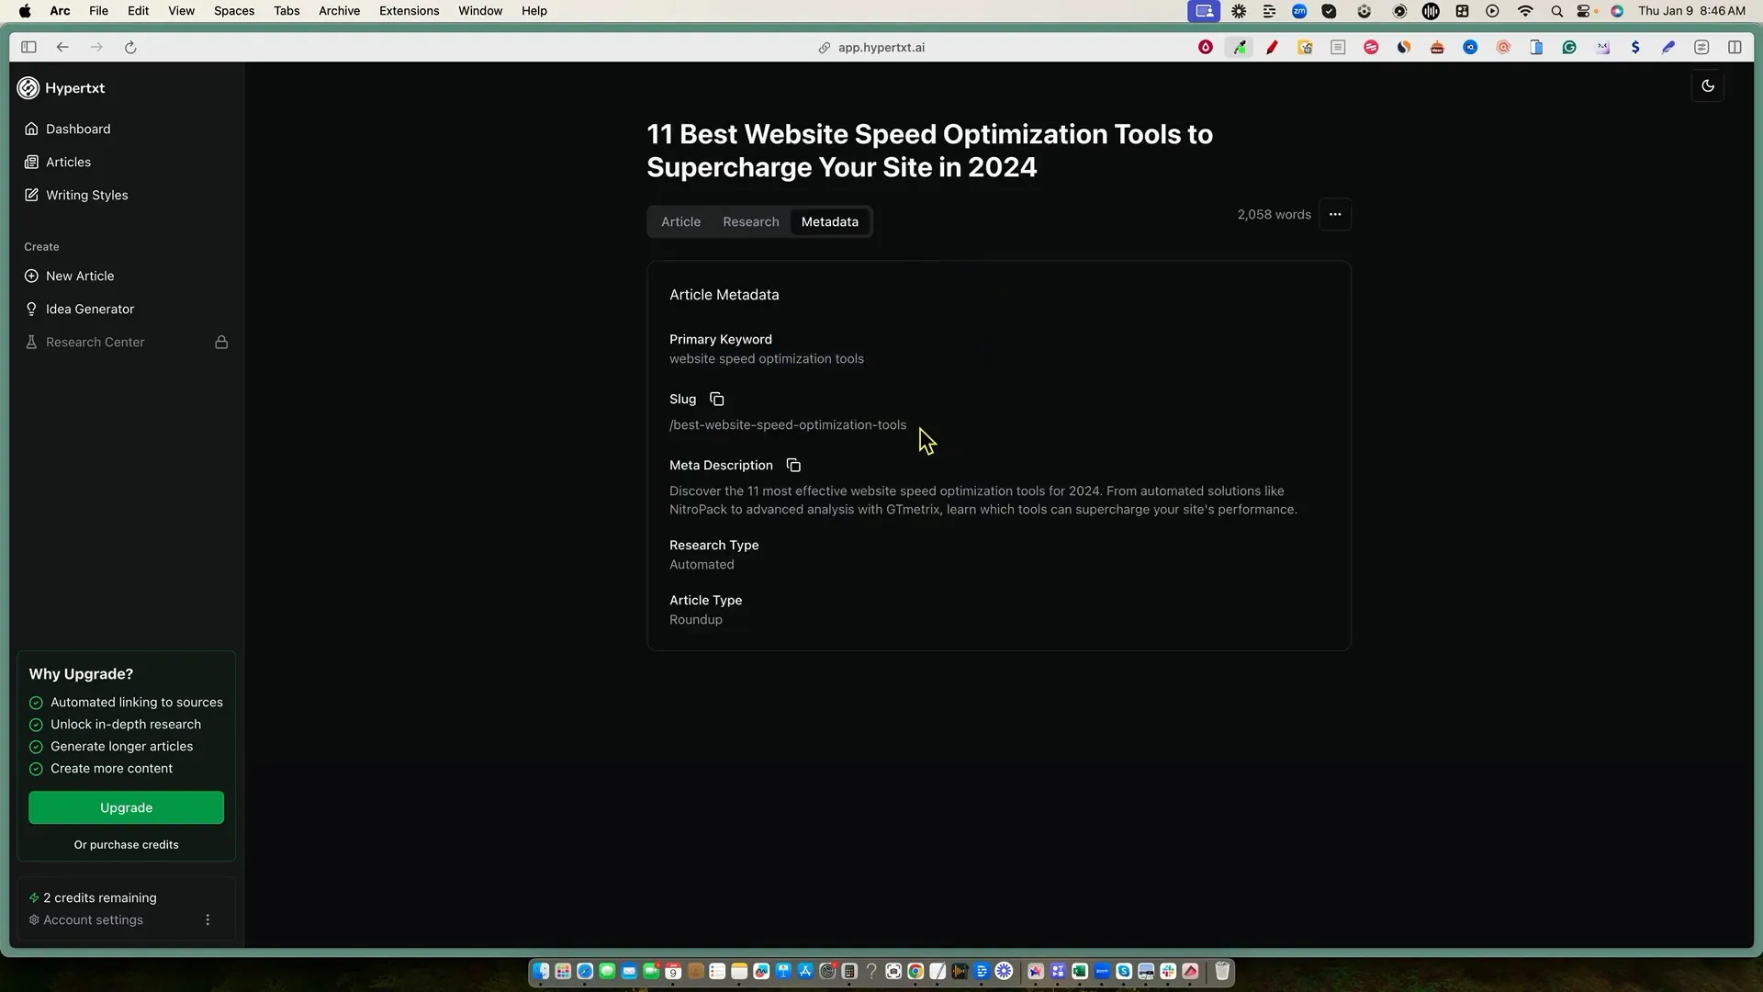Go to Articles in sidebar

(x=68, y=163)
